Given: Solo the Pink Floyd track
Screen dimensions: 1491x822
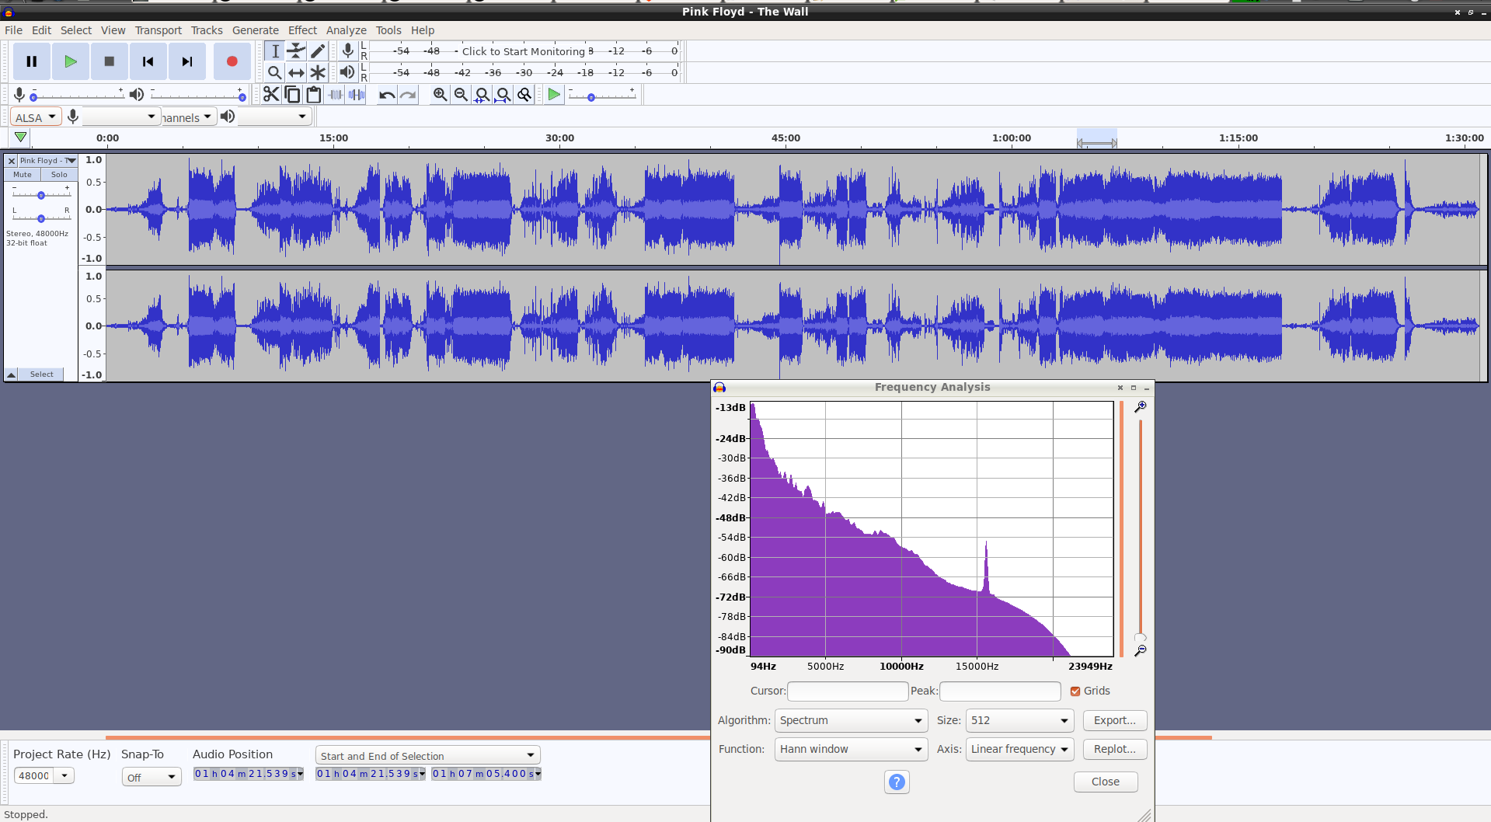Looking at the screenshot, I should (59, 175).
